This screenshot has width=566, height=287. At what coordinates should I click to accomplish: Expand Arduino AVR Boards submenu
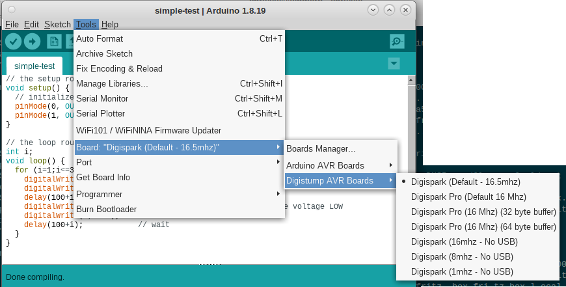point(340,165)
